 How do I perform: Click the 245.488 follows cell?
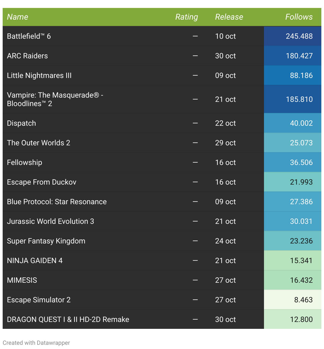pos(299,36)
